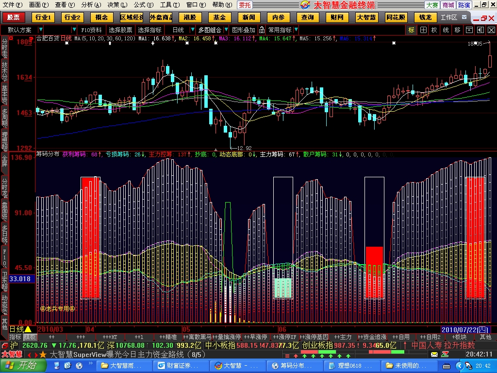Screen dimensions: 497x373
Task: Click the red-green Z icon near clock
Action: pos(445,354)
